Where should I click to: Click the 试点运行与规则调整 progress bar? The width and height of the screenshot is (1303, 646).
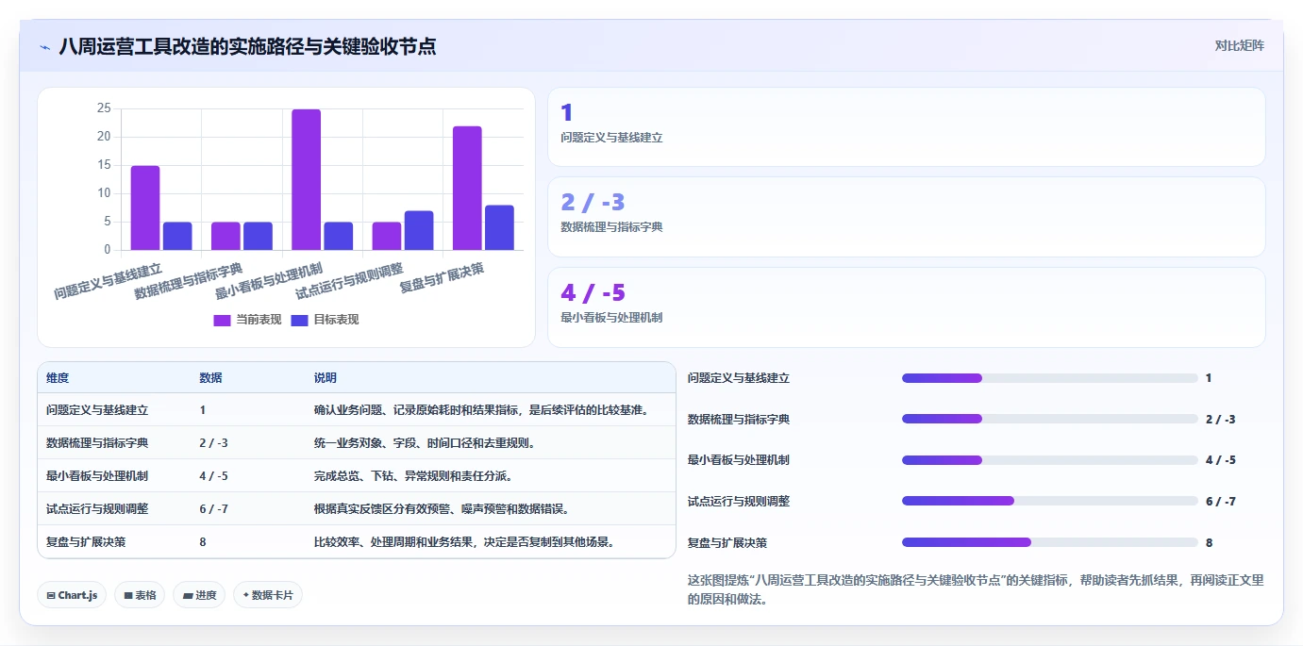[x=1050, y=501]
